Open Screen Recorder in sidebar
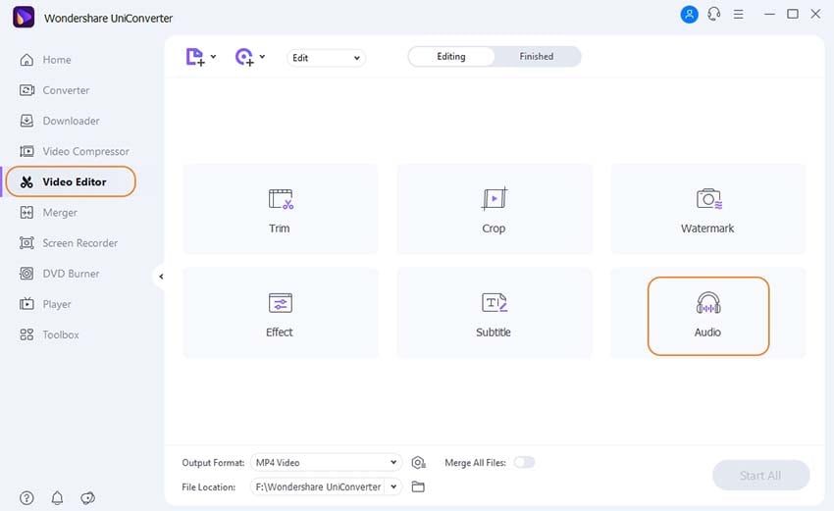The image size is (834, 511). (x=68, y=243)
